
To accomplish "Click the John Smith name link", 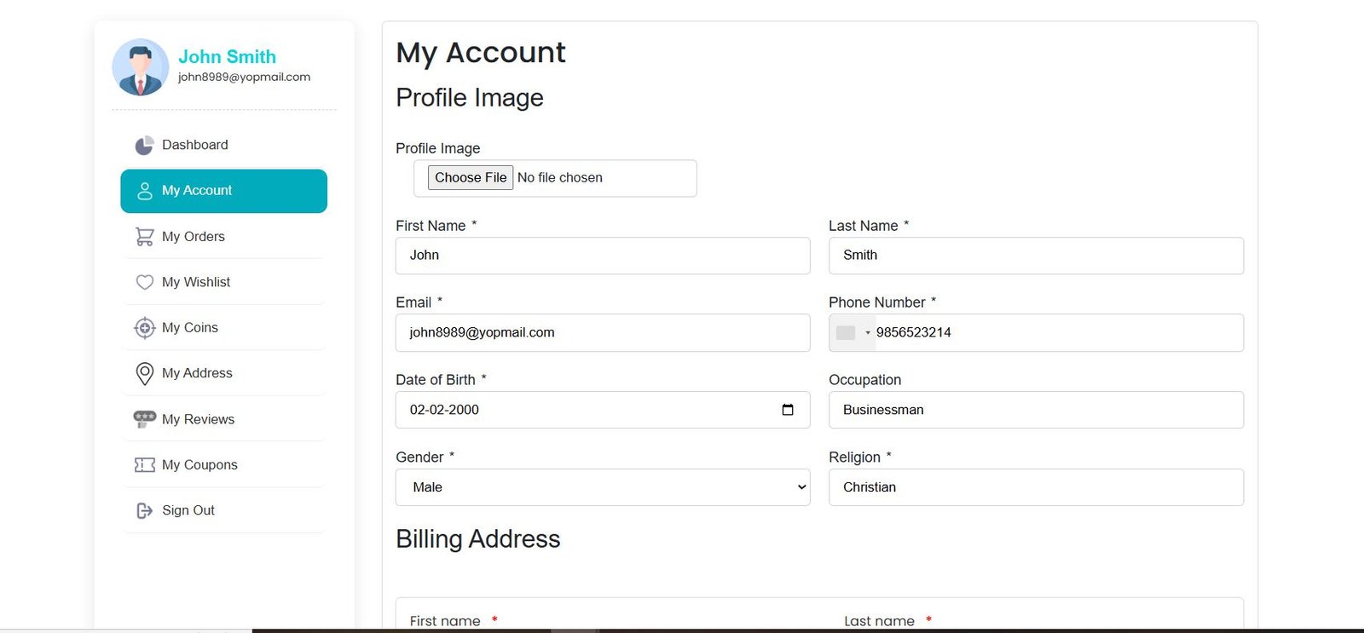I will click(x=227, y=57).
